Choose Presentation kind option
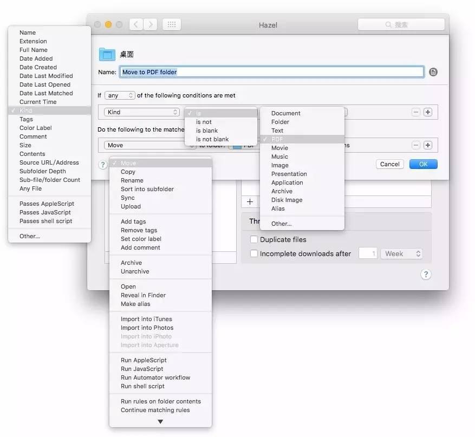The width and height of the screenshot is (475, 437). coord(289,174)
